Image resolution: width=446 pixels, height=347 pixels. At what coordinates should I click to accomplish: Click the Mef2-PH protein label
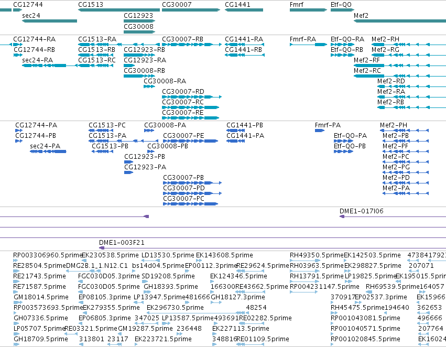point(394,125)
